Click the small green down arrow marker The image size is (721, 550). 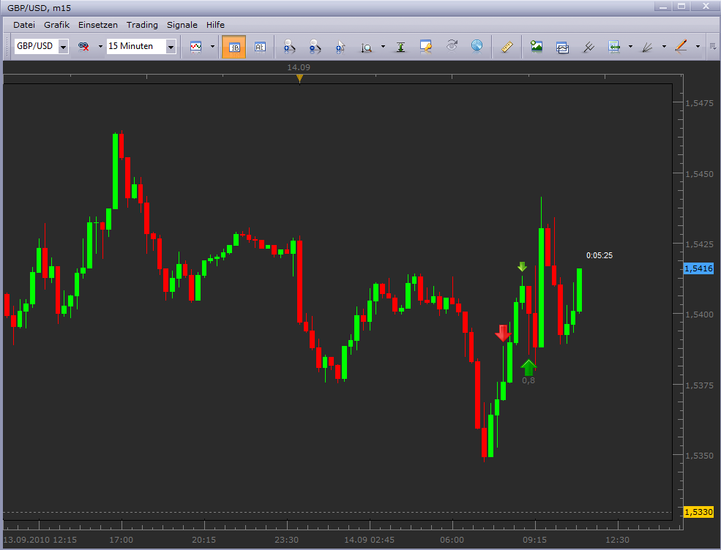pos(522,266)
